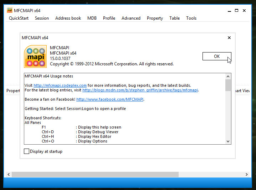The height and width of the screenshot is (190, 256).
Task: Click the 'All Panes' line
Action: tap(33, 122)
